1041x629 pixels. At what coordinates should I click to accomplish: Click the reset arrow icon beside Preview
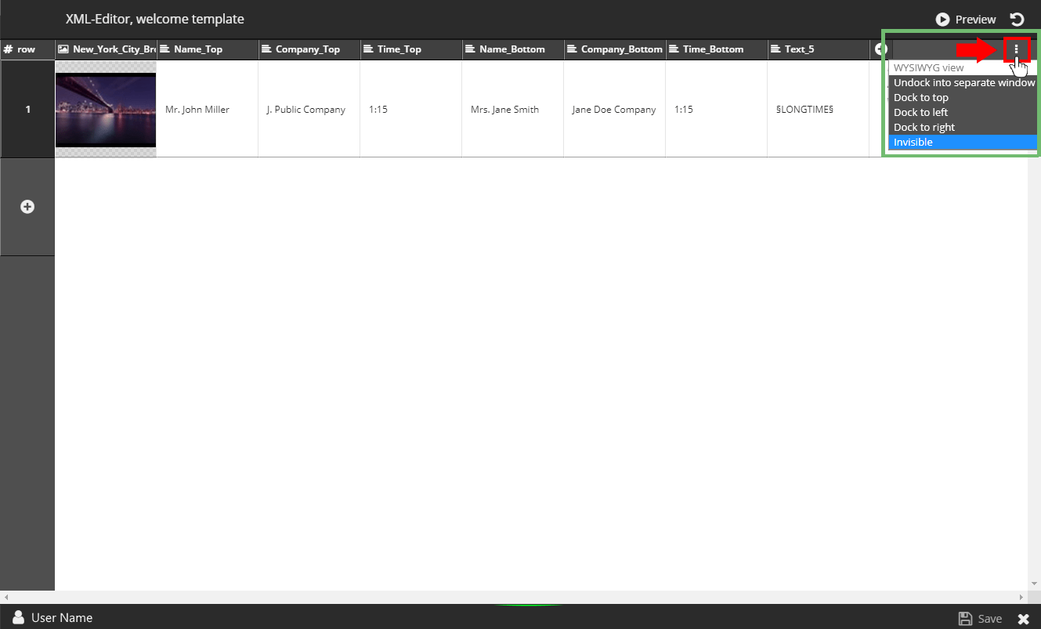tap(1017, 20)
